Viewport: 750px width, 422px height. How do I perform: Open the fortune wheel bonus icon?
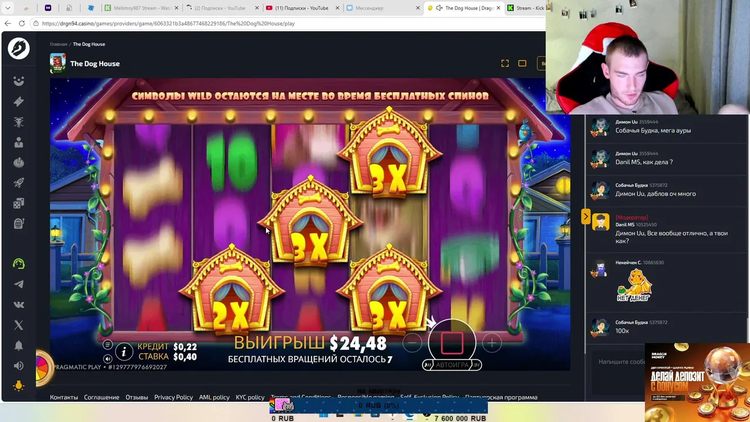click(x=43, y=368)
